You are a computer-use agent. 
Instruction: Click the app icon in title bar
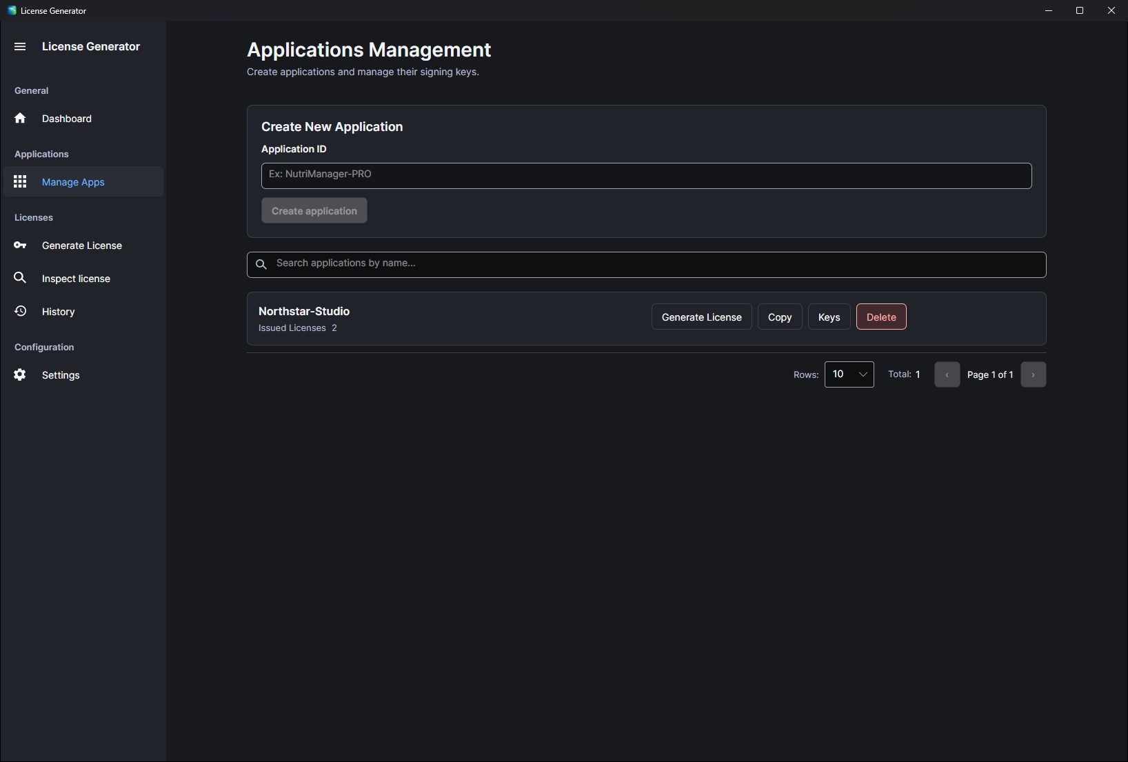click(x=12, y=10)
